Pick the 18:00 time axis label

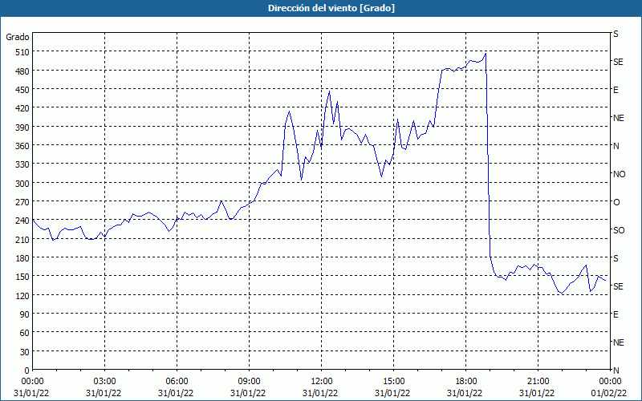coord(465,382)
